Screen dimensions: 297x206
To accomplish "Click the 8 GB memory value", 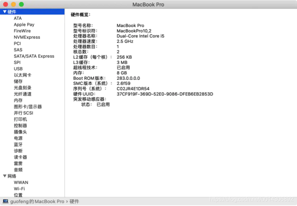I will [122, 73].
